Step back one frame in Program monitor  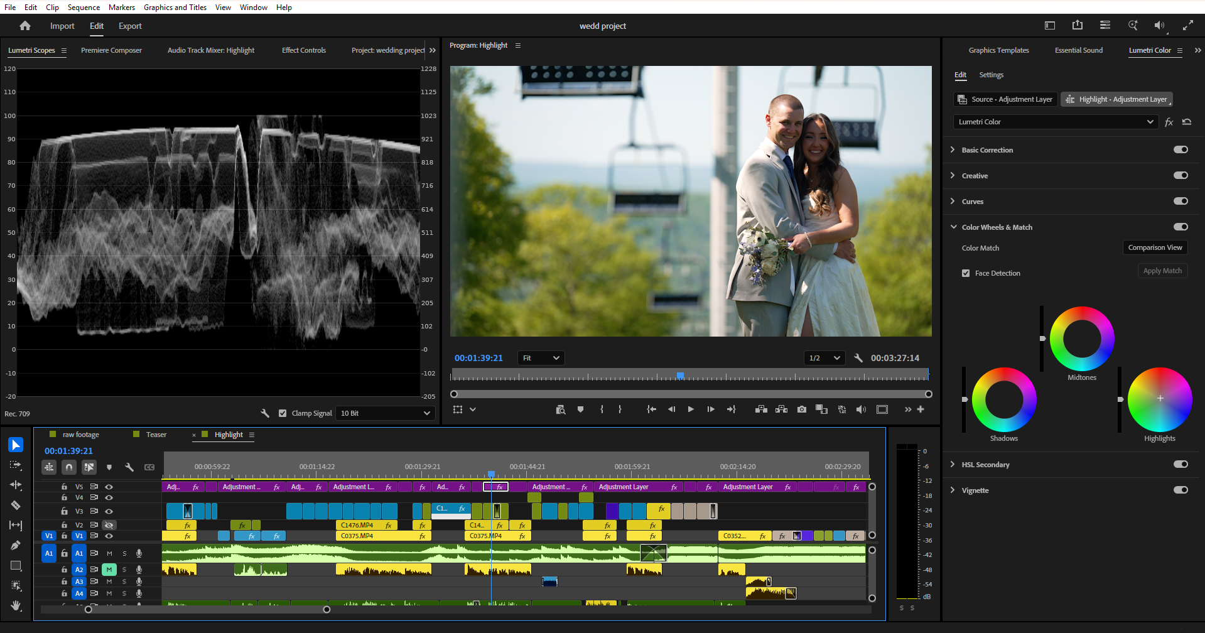[671, 409]
